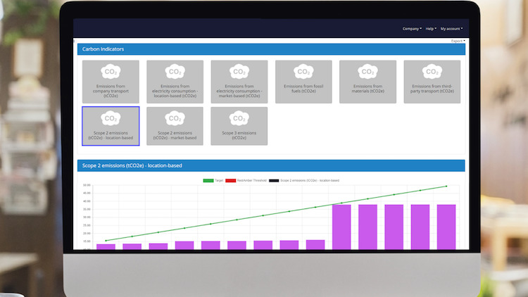This screenshot has height=297, width=528.
Task: Toggle the Target series in chart legend
Action: point(213,180)
